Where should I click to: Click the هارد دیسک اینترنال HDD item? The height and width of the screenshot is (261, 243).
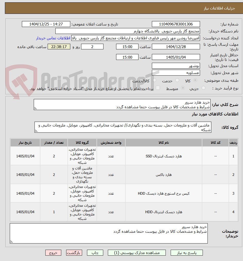(x=164, y=212)
